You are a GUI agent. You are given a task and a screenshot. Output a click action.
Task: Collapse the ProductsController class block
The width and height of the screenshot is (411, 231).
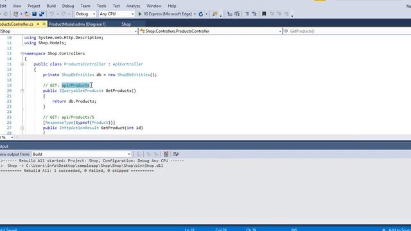(x=22, y=64)
